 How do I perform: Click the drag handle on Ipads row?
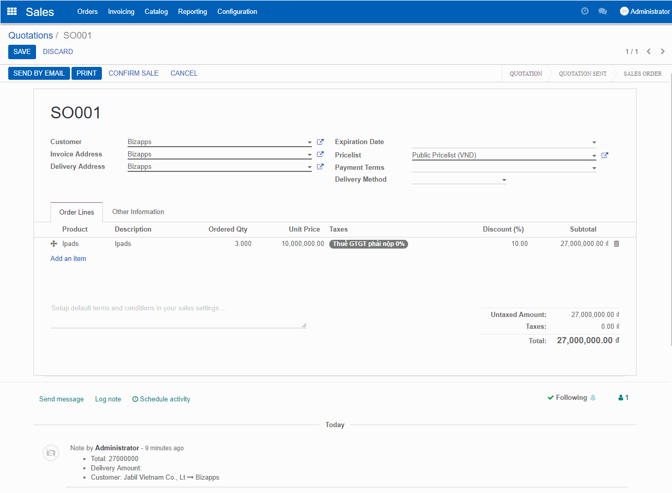click(54, 244)
